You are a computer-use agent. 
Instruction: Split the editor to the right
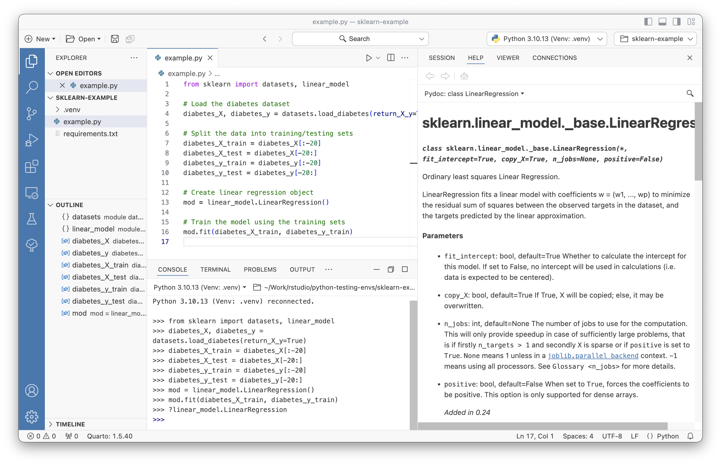pyautogui.click(x=391, y=58)
